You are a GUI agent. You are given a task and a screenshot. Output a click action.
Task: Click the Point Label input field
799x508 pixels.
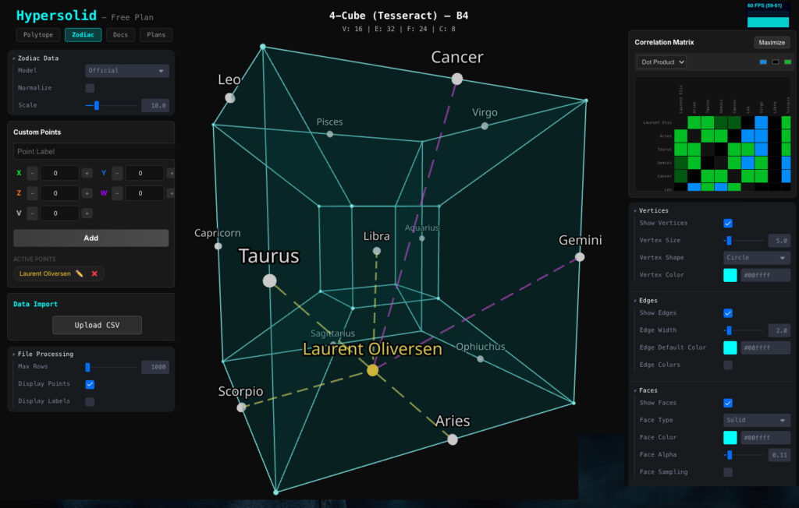[x=91, y=151]
